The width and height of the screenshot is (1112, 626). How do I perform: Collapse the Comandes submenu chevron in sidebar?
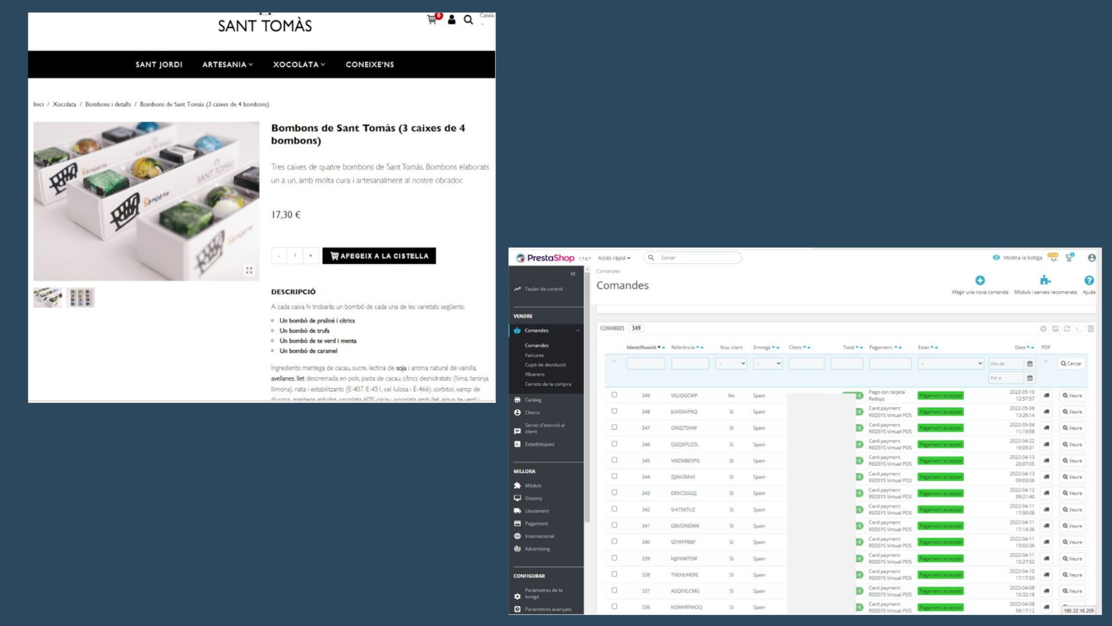coord(578,330)
